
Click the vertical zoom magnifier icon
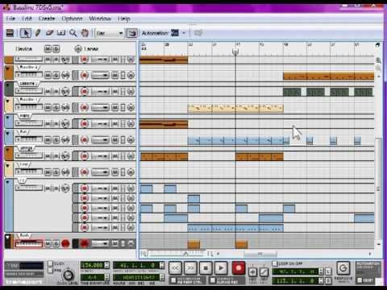tap(378, 60)
